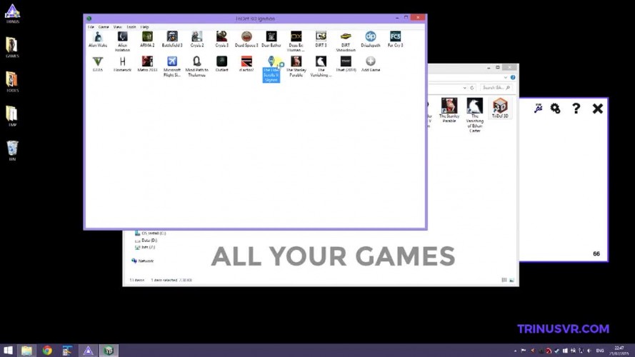Screen dimensions: 635x357
Task: Open the View menu in TriDef Ignition
Action: (117, 26)
